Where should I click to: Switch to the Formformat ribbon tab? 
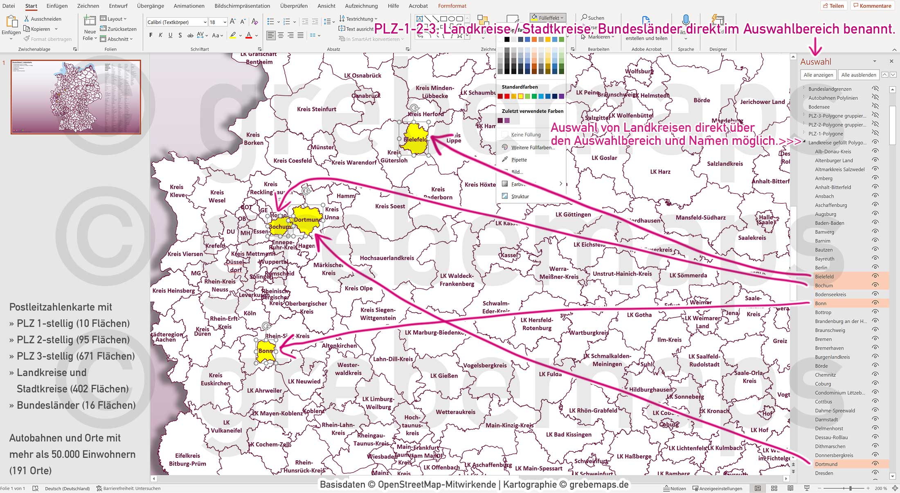(452, 6)
